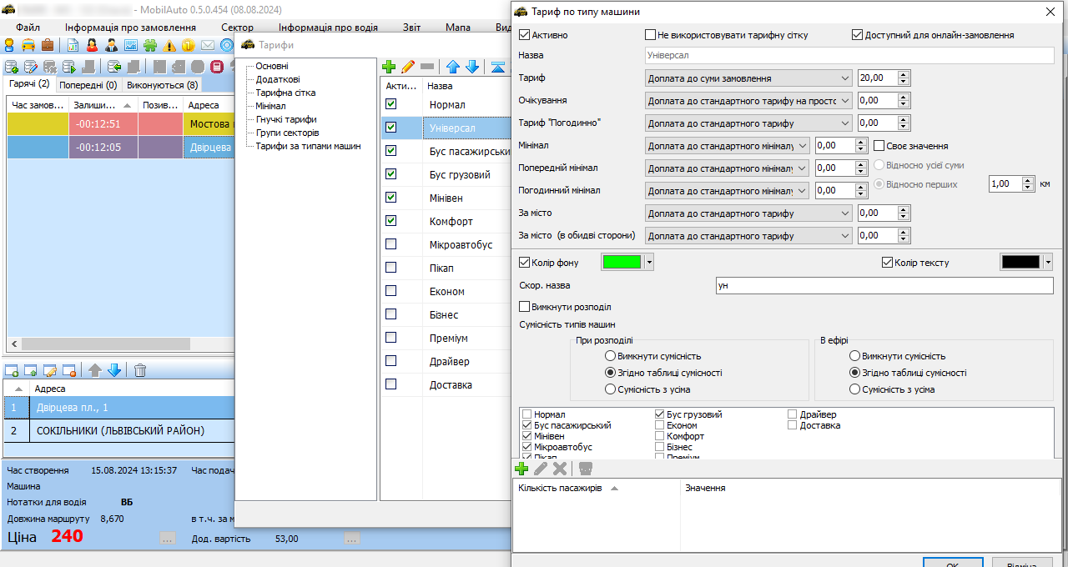Move tariff down with blue down arrow

pyautogui.click(x=472, y=67)
